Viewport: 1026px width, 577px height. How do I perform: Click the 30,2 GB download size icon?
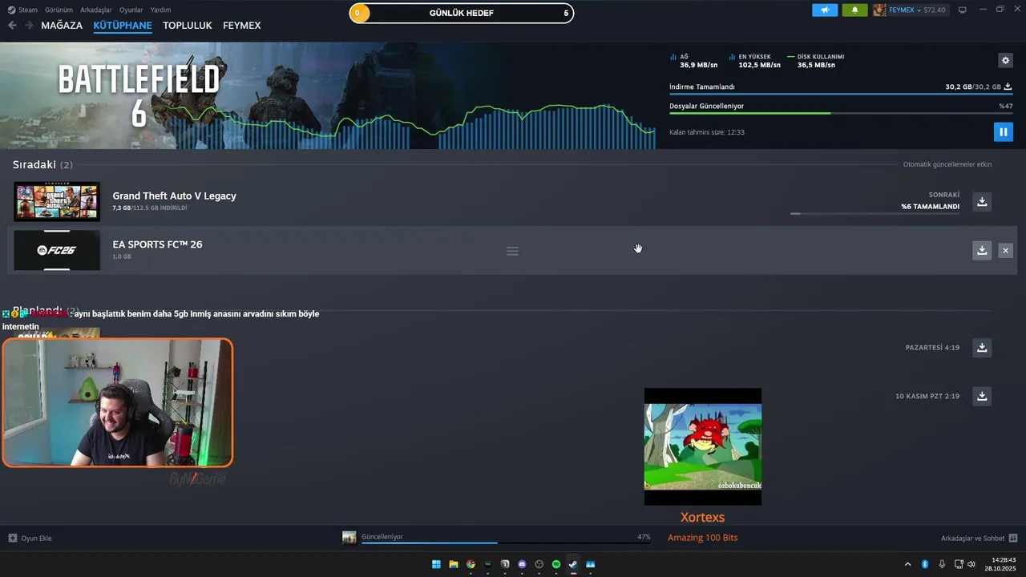(x=1008, y=87)
